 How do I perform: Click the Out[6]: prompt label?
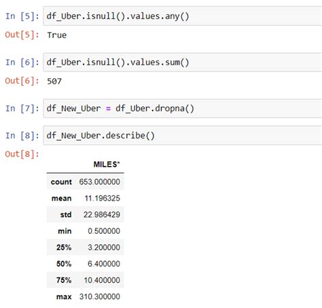[x=22, y=81]
